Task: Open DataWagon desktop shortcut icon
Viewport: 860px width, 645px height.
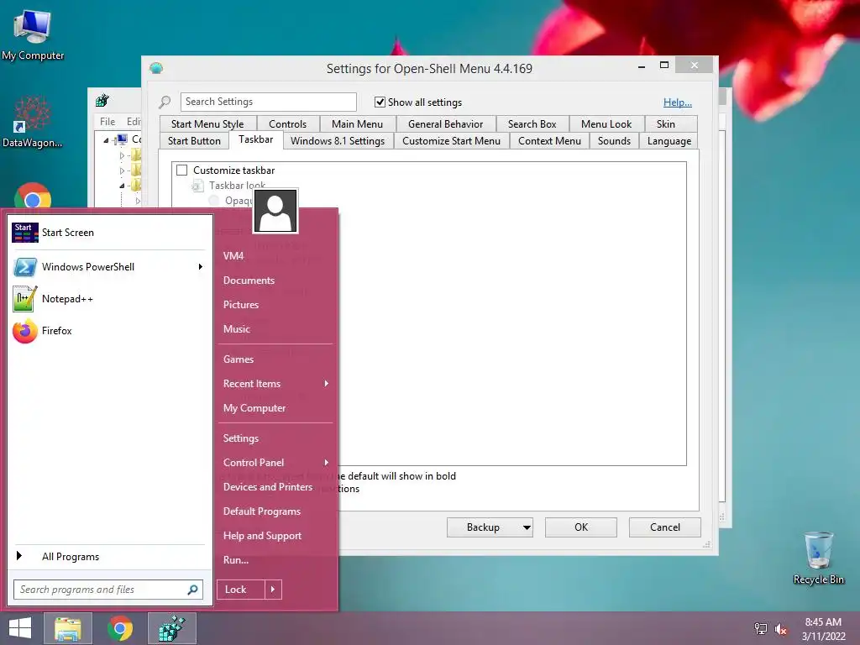Action: (x=32, y=122)
